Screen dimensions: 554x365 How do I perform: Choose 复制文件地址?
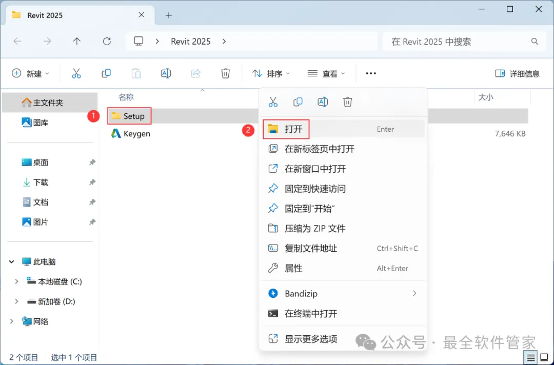343,248
